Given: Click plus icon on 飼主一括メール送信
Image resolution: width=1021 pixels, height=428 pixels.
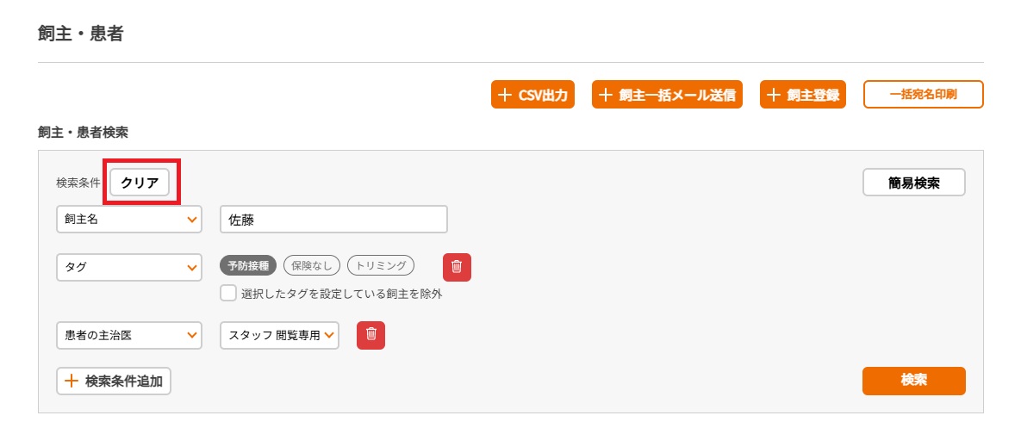Looking at the screenshot, I should (605, 95).
